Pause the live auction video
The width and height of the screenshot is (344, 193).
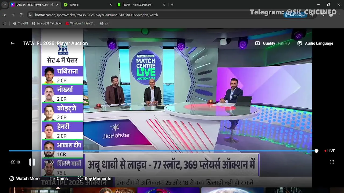(x=32, y=162)
